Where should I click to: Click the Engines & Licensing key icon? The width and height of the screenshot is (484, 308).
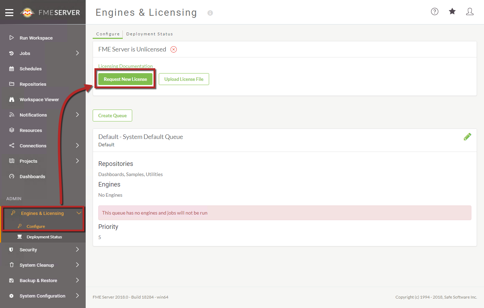click(13, 213)
